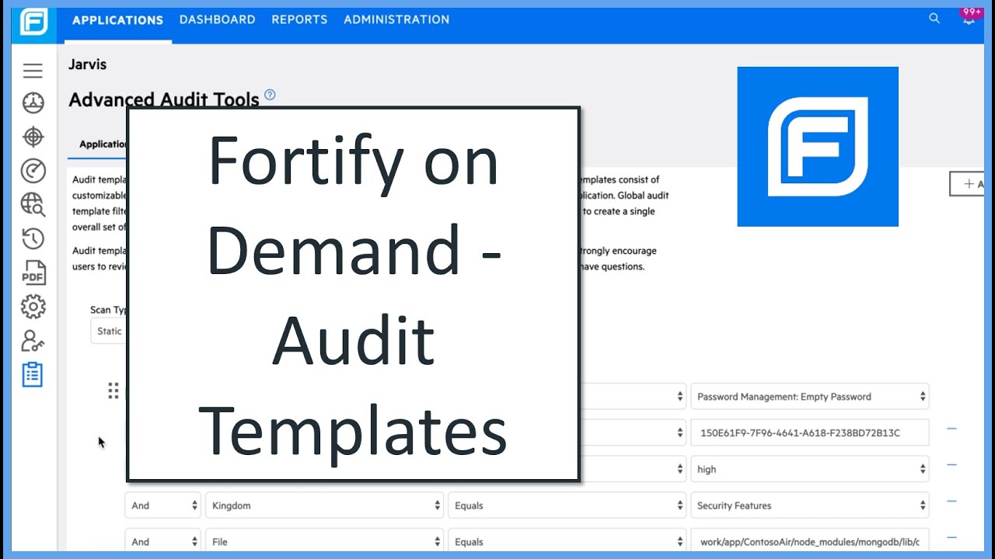Click help icon beside Advanced Audit Tools
Viewport: 995px width, 559px height.
click(270, 95)
